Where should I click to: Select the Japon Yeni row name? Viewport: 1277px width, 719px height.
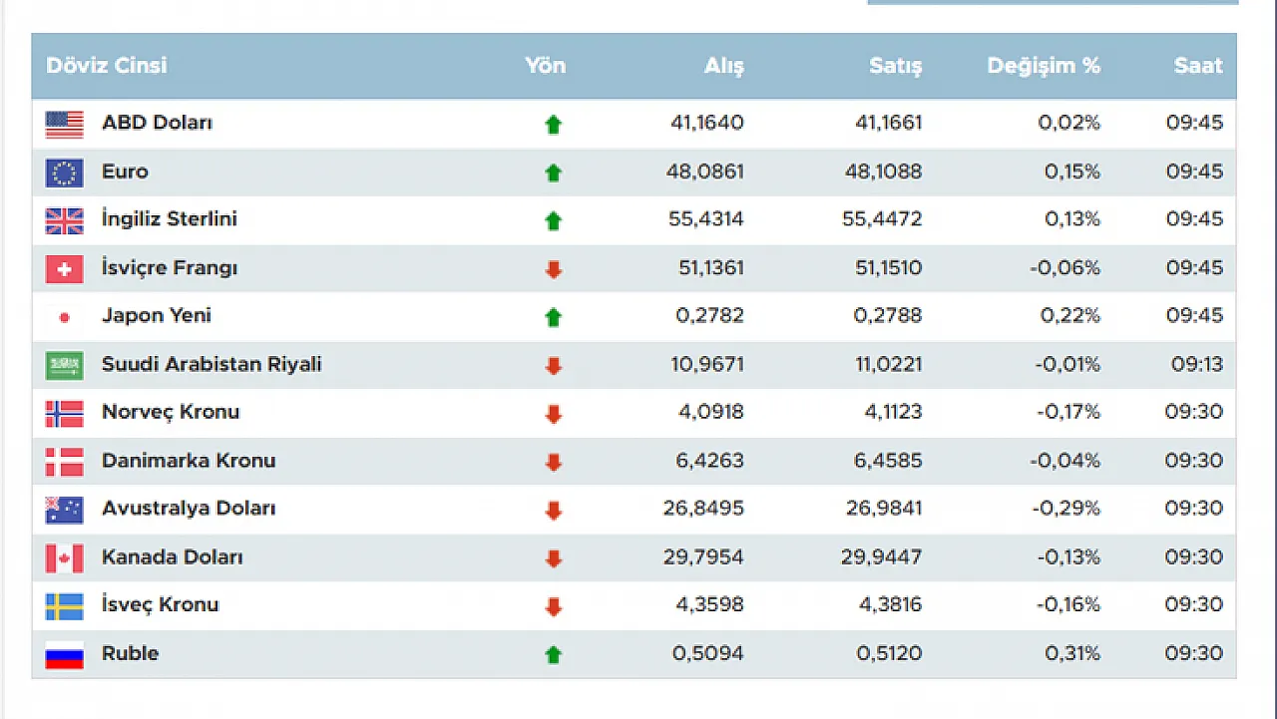tap(156, 316)
